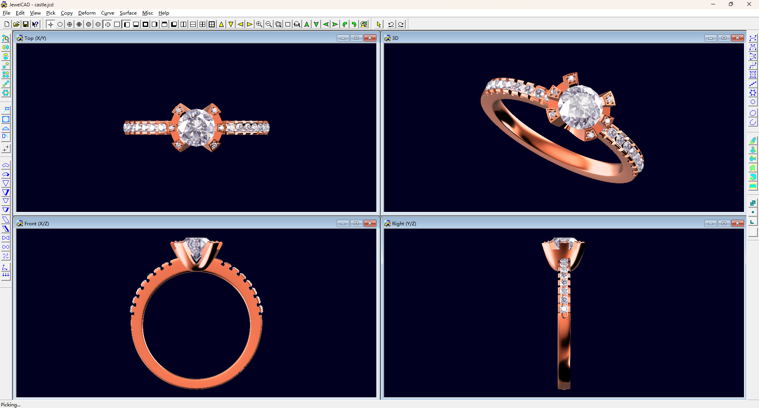Close the Front (X/Z) view window

pos(370,223)
